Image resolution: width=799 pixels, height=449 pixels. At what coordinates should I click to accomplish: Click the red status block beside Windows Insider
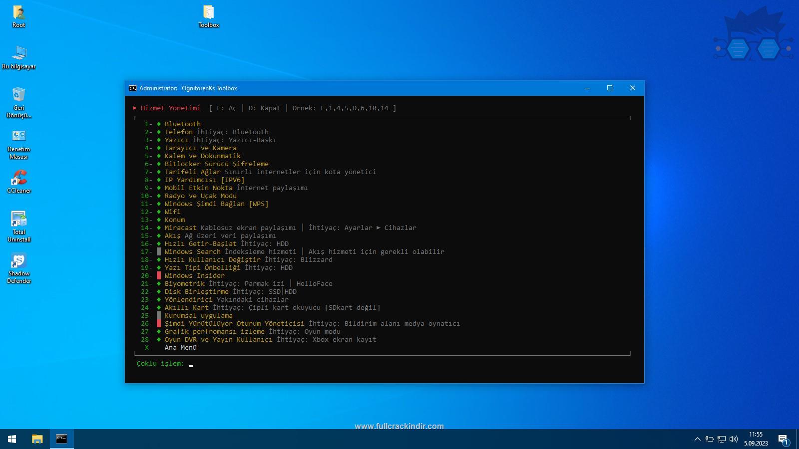coord(159,275)
